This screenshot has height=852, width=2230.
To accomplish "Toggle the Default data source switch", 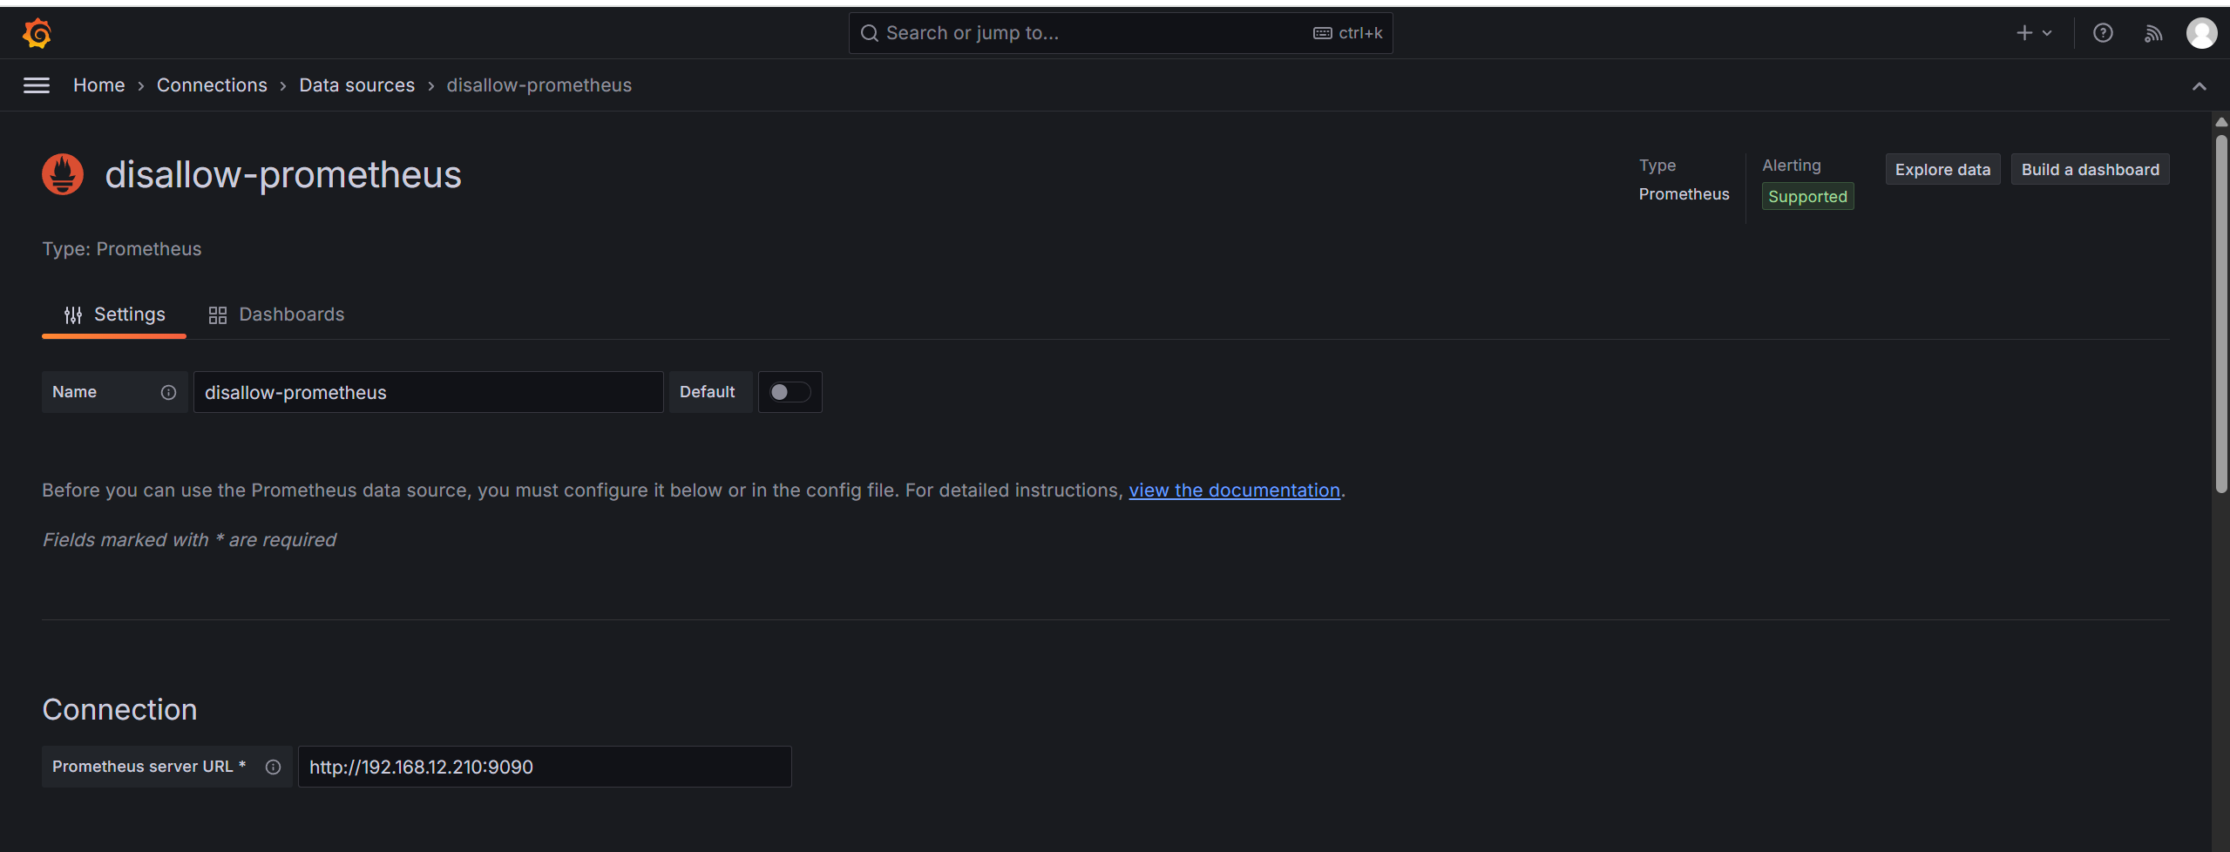I will 790,392.
